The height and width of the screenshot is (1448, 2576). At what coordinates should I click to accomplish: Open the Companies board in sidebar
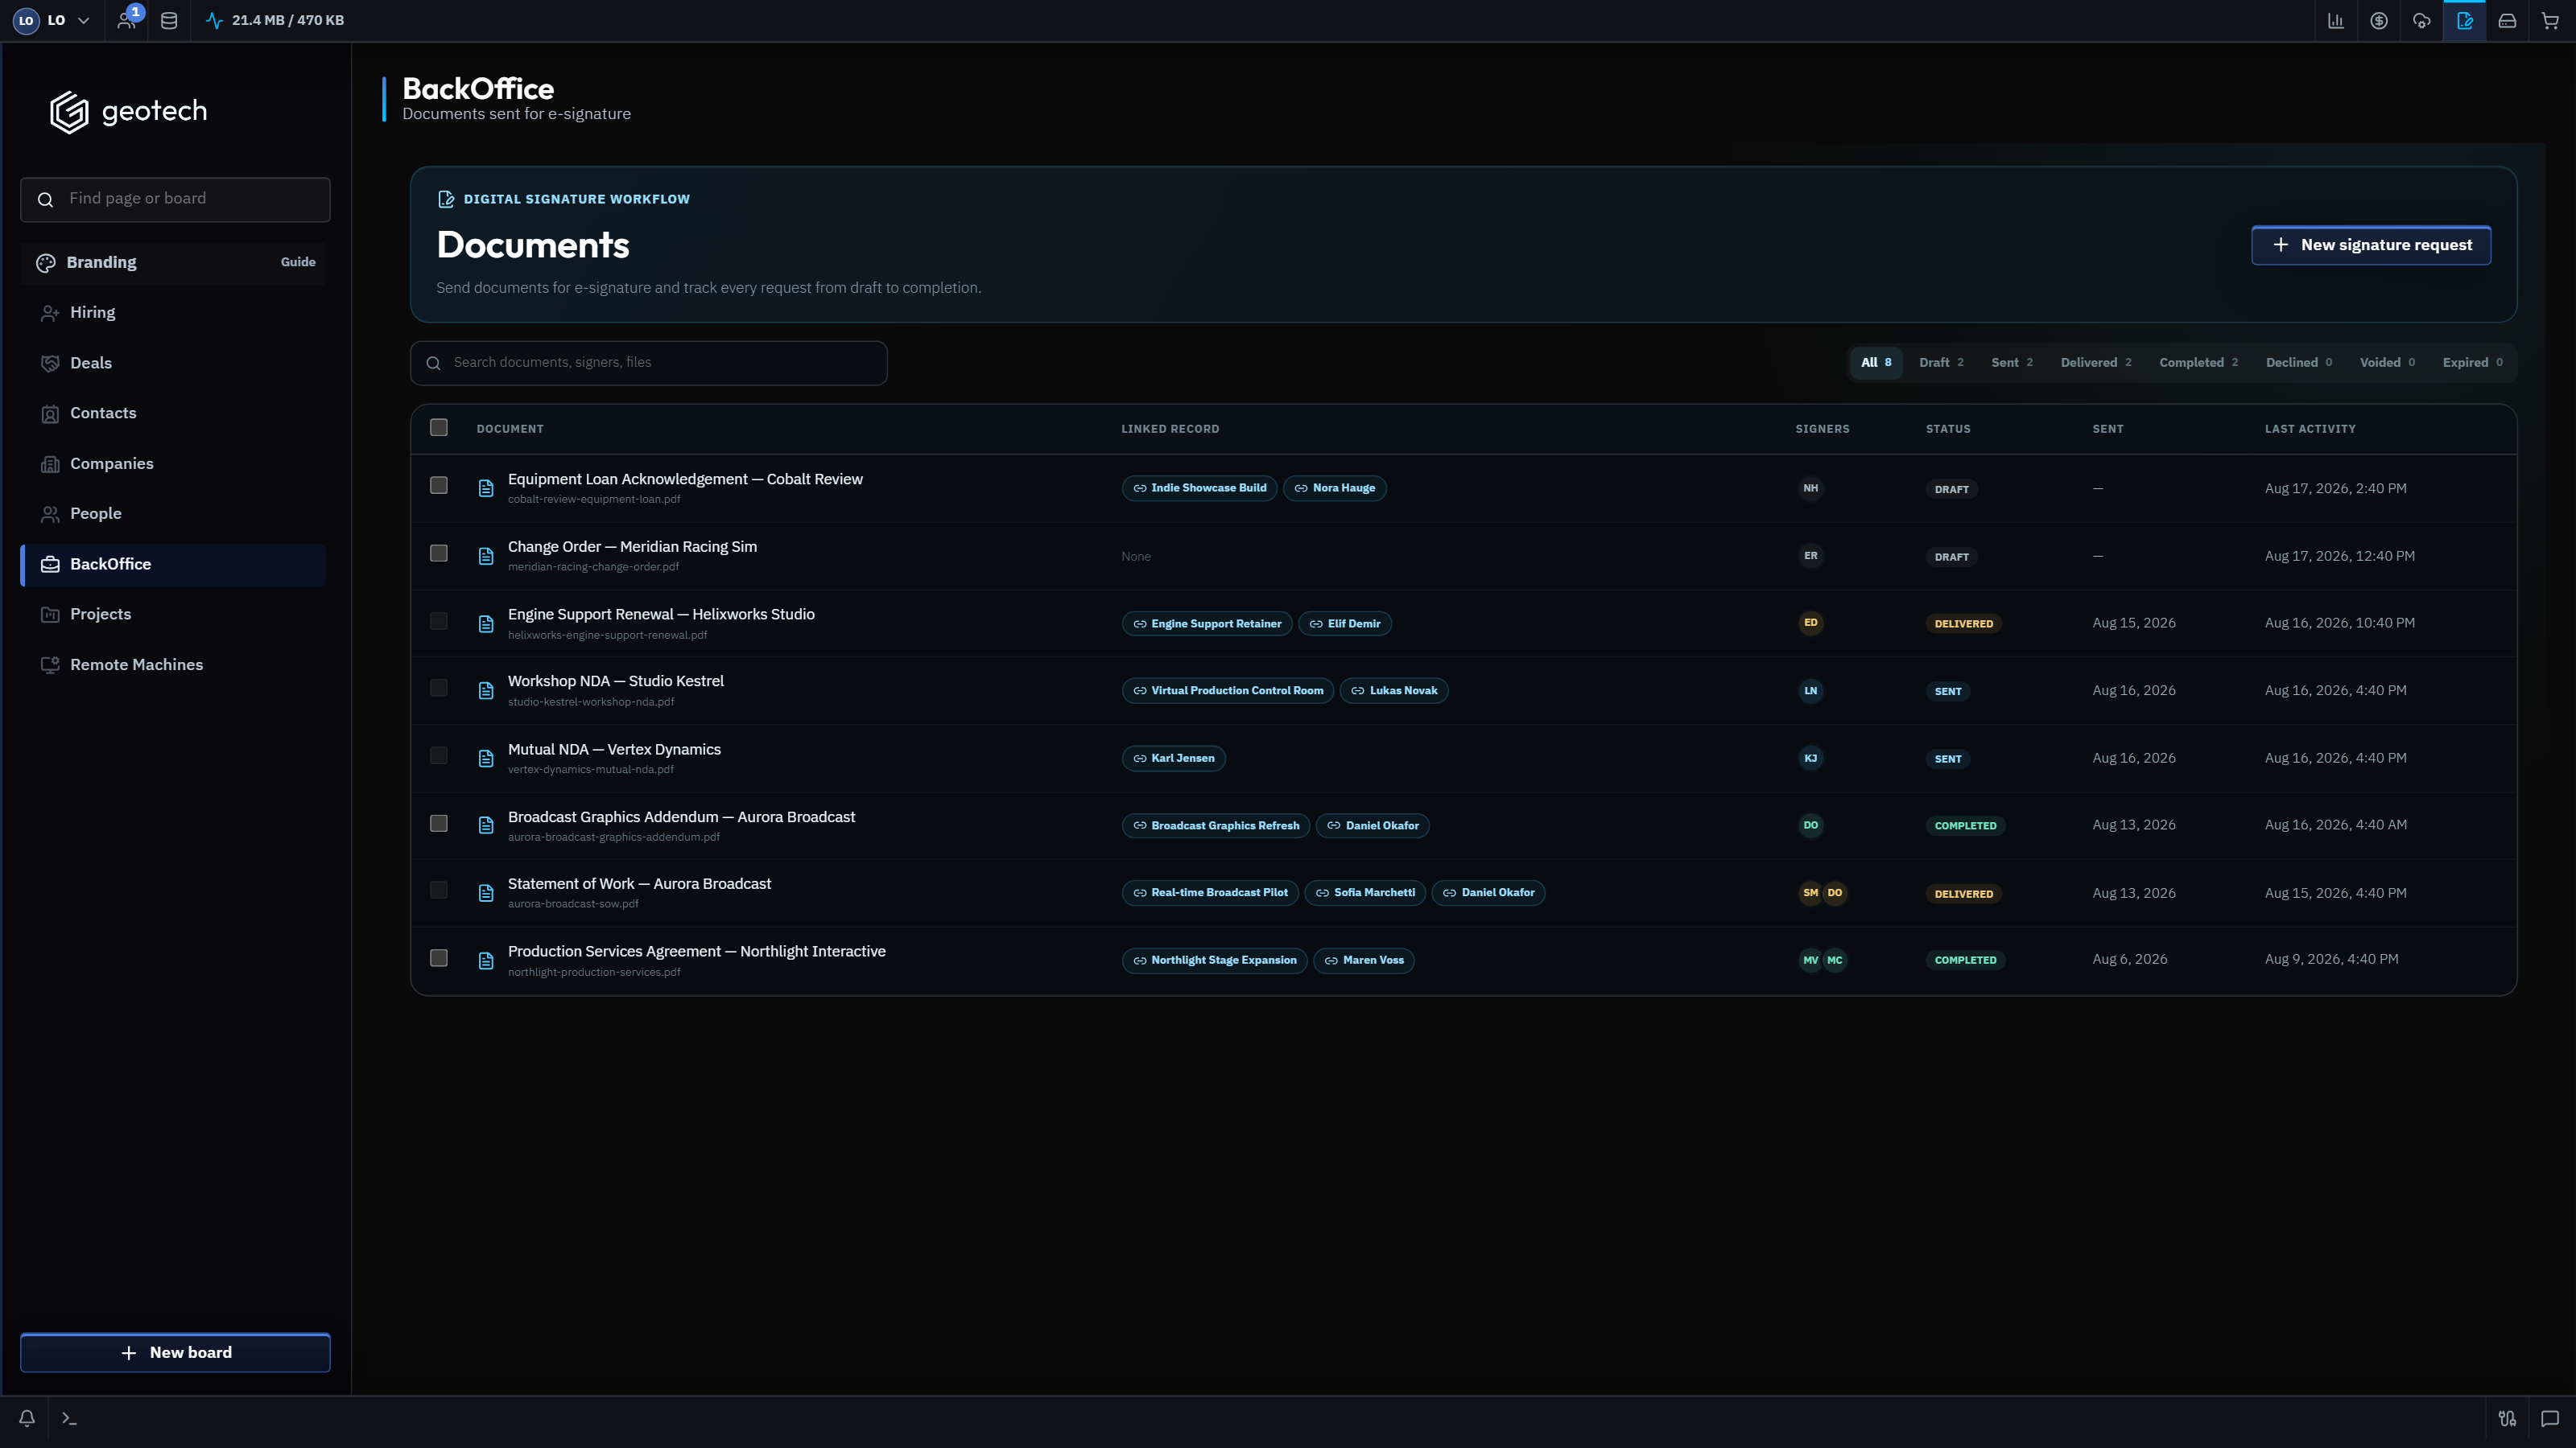point(173,463)
